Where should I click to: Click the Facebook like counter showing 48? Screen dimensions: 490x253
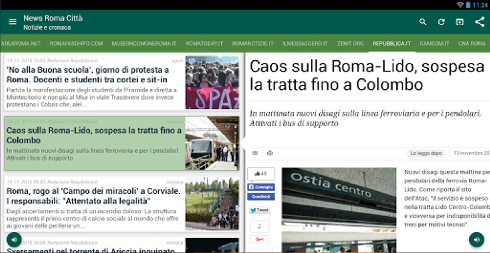[261, 173]
